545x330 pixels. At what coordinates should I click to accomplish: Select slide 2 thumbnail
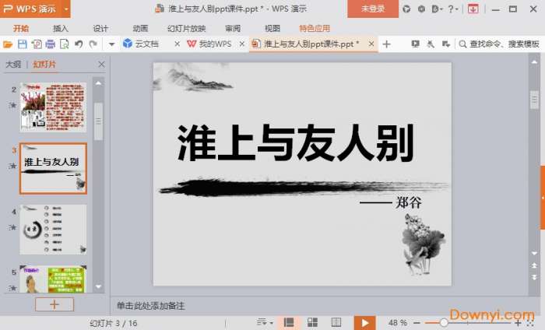tap(53, 107)
